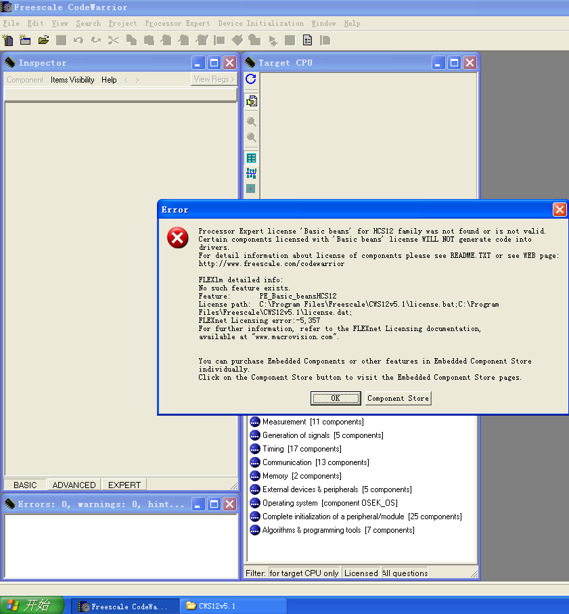Click the Inspector window title chip icon
Screen dimensions: 569x614
9,63
